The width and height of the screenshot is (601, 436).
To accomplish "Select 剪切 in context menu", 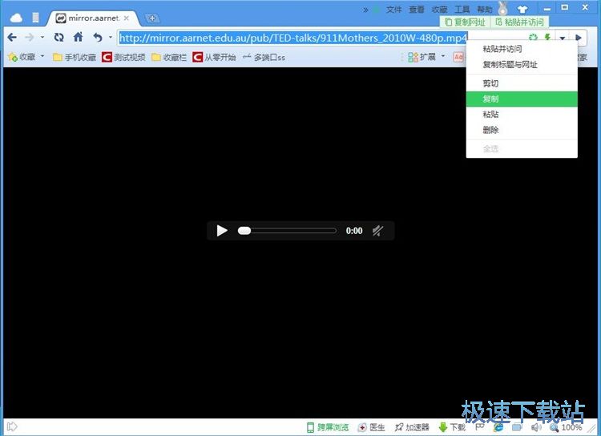I will point(522,83).
